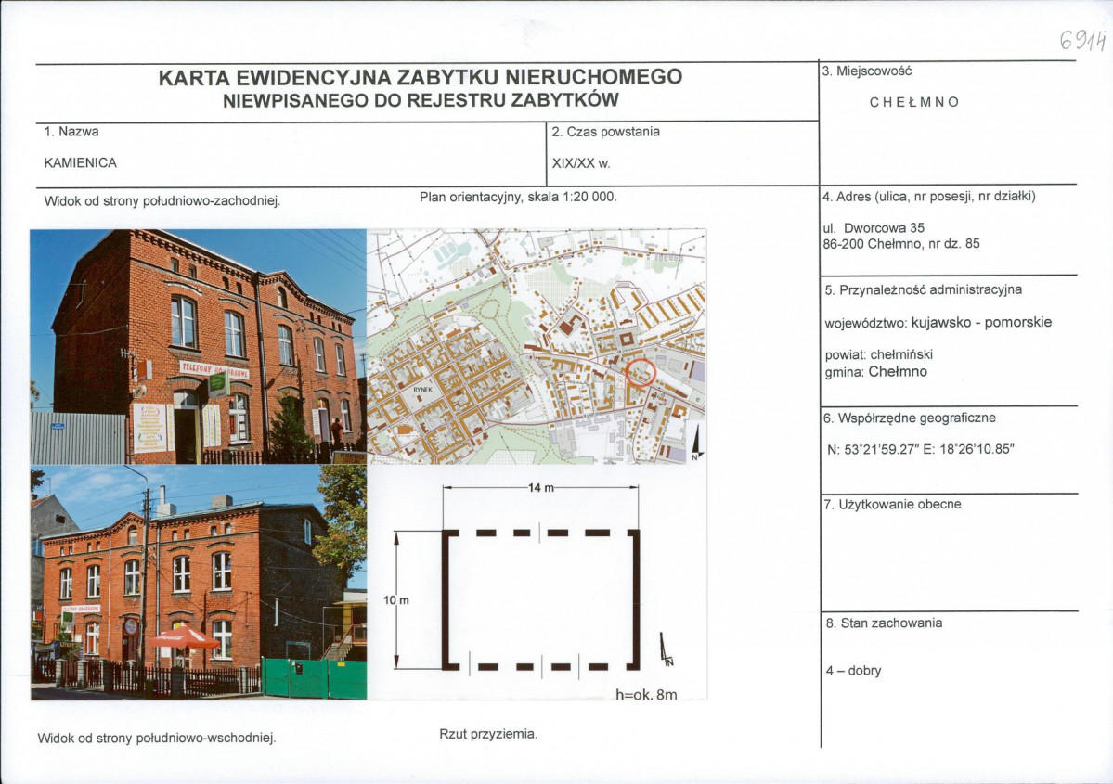Click the southwest view photo of the kamienica
This screenshot has width=1113, height=784.
click(x=198, y=346)
